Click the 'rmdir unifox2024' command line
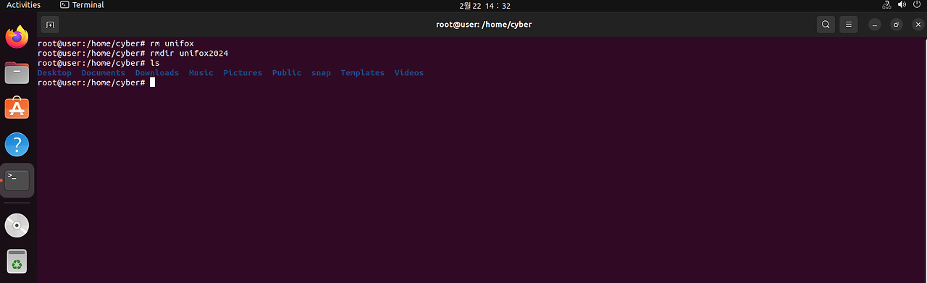927x283 pixels. tap(133, 54)
